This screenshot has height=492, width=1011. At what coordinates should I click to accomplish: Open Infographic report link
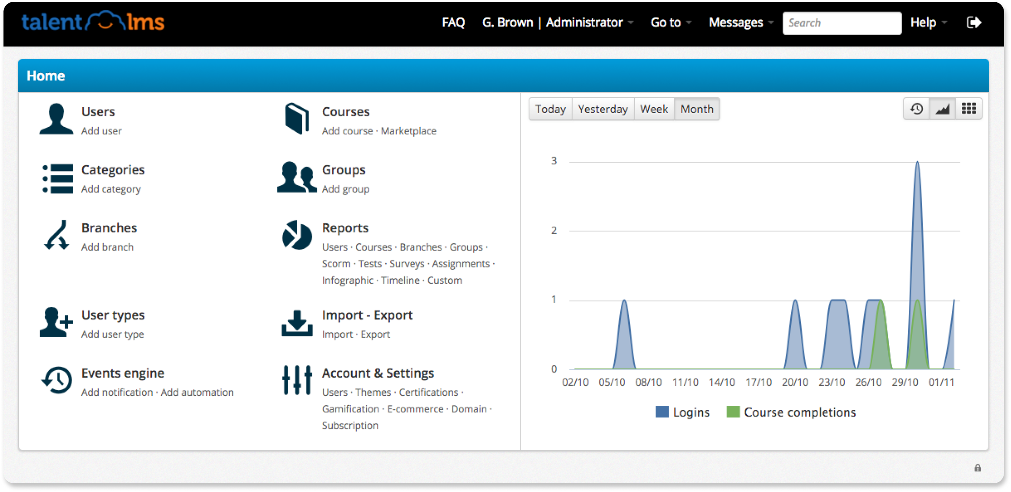pyautogui.click(x=348, y=281)
